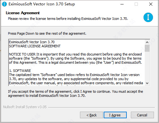The width and height of the screenshot is (159, 123).
Task: Click the license box scroll-down arrow
Action: [x=147, y=83]
